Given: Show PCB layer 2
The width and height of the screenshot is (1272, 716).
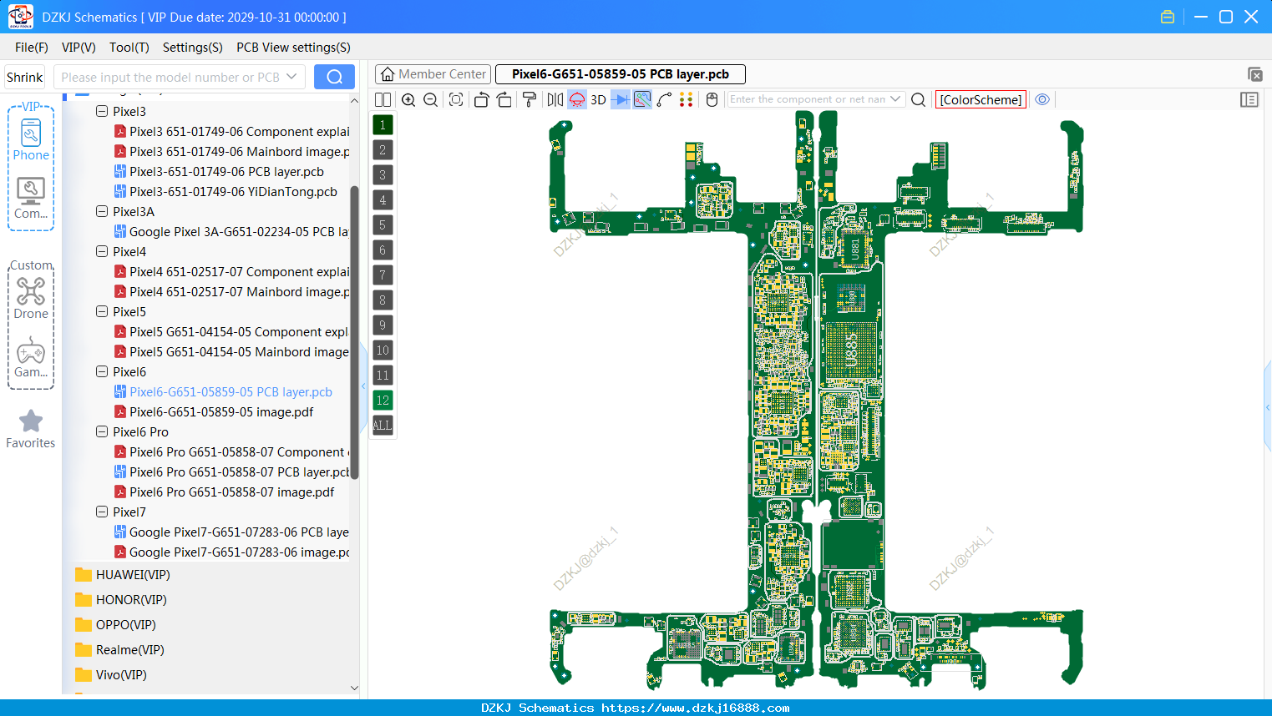Looking at the screenshot, I should click(383, 150).
